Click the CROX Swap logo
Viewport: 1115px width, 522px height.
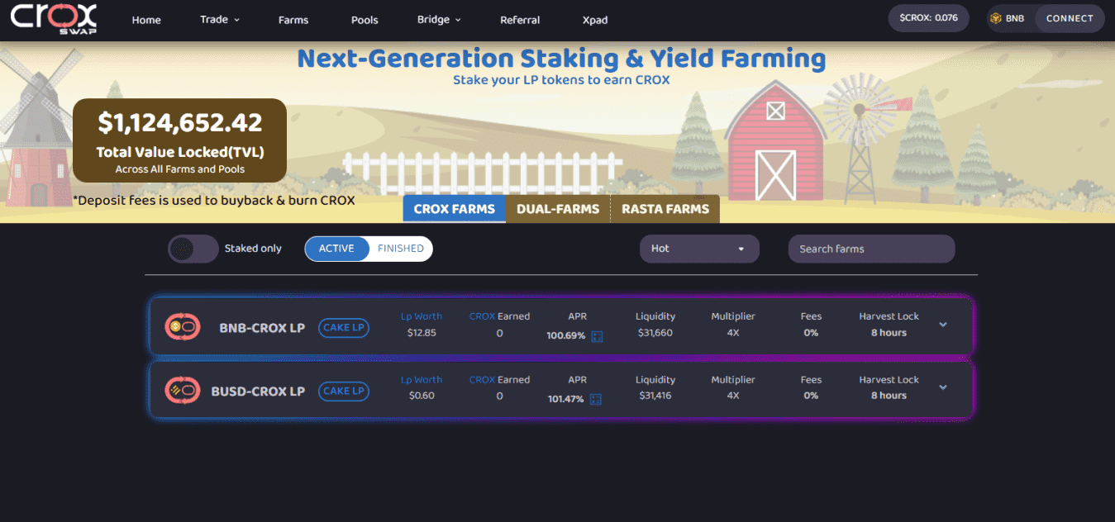click(x=54, y=18)
